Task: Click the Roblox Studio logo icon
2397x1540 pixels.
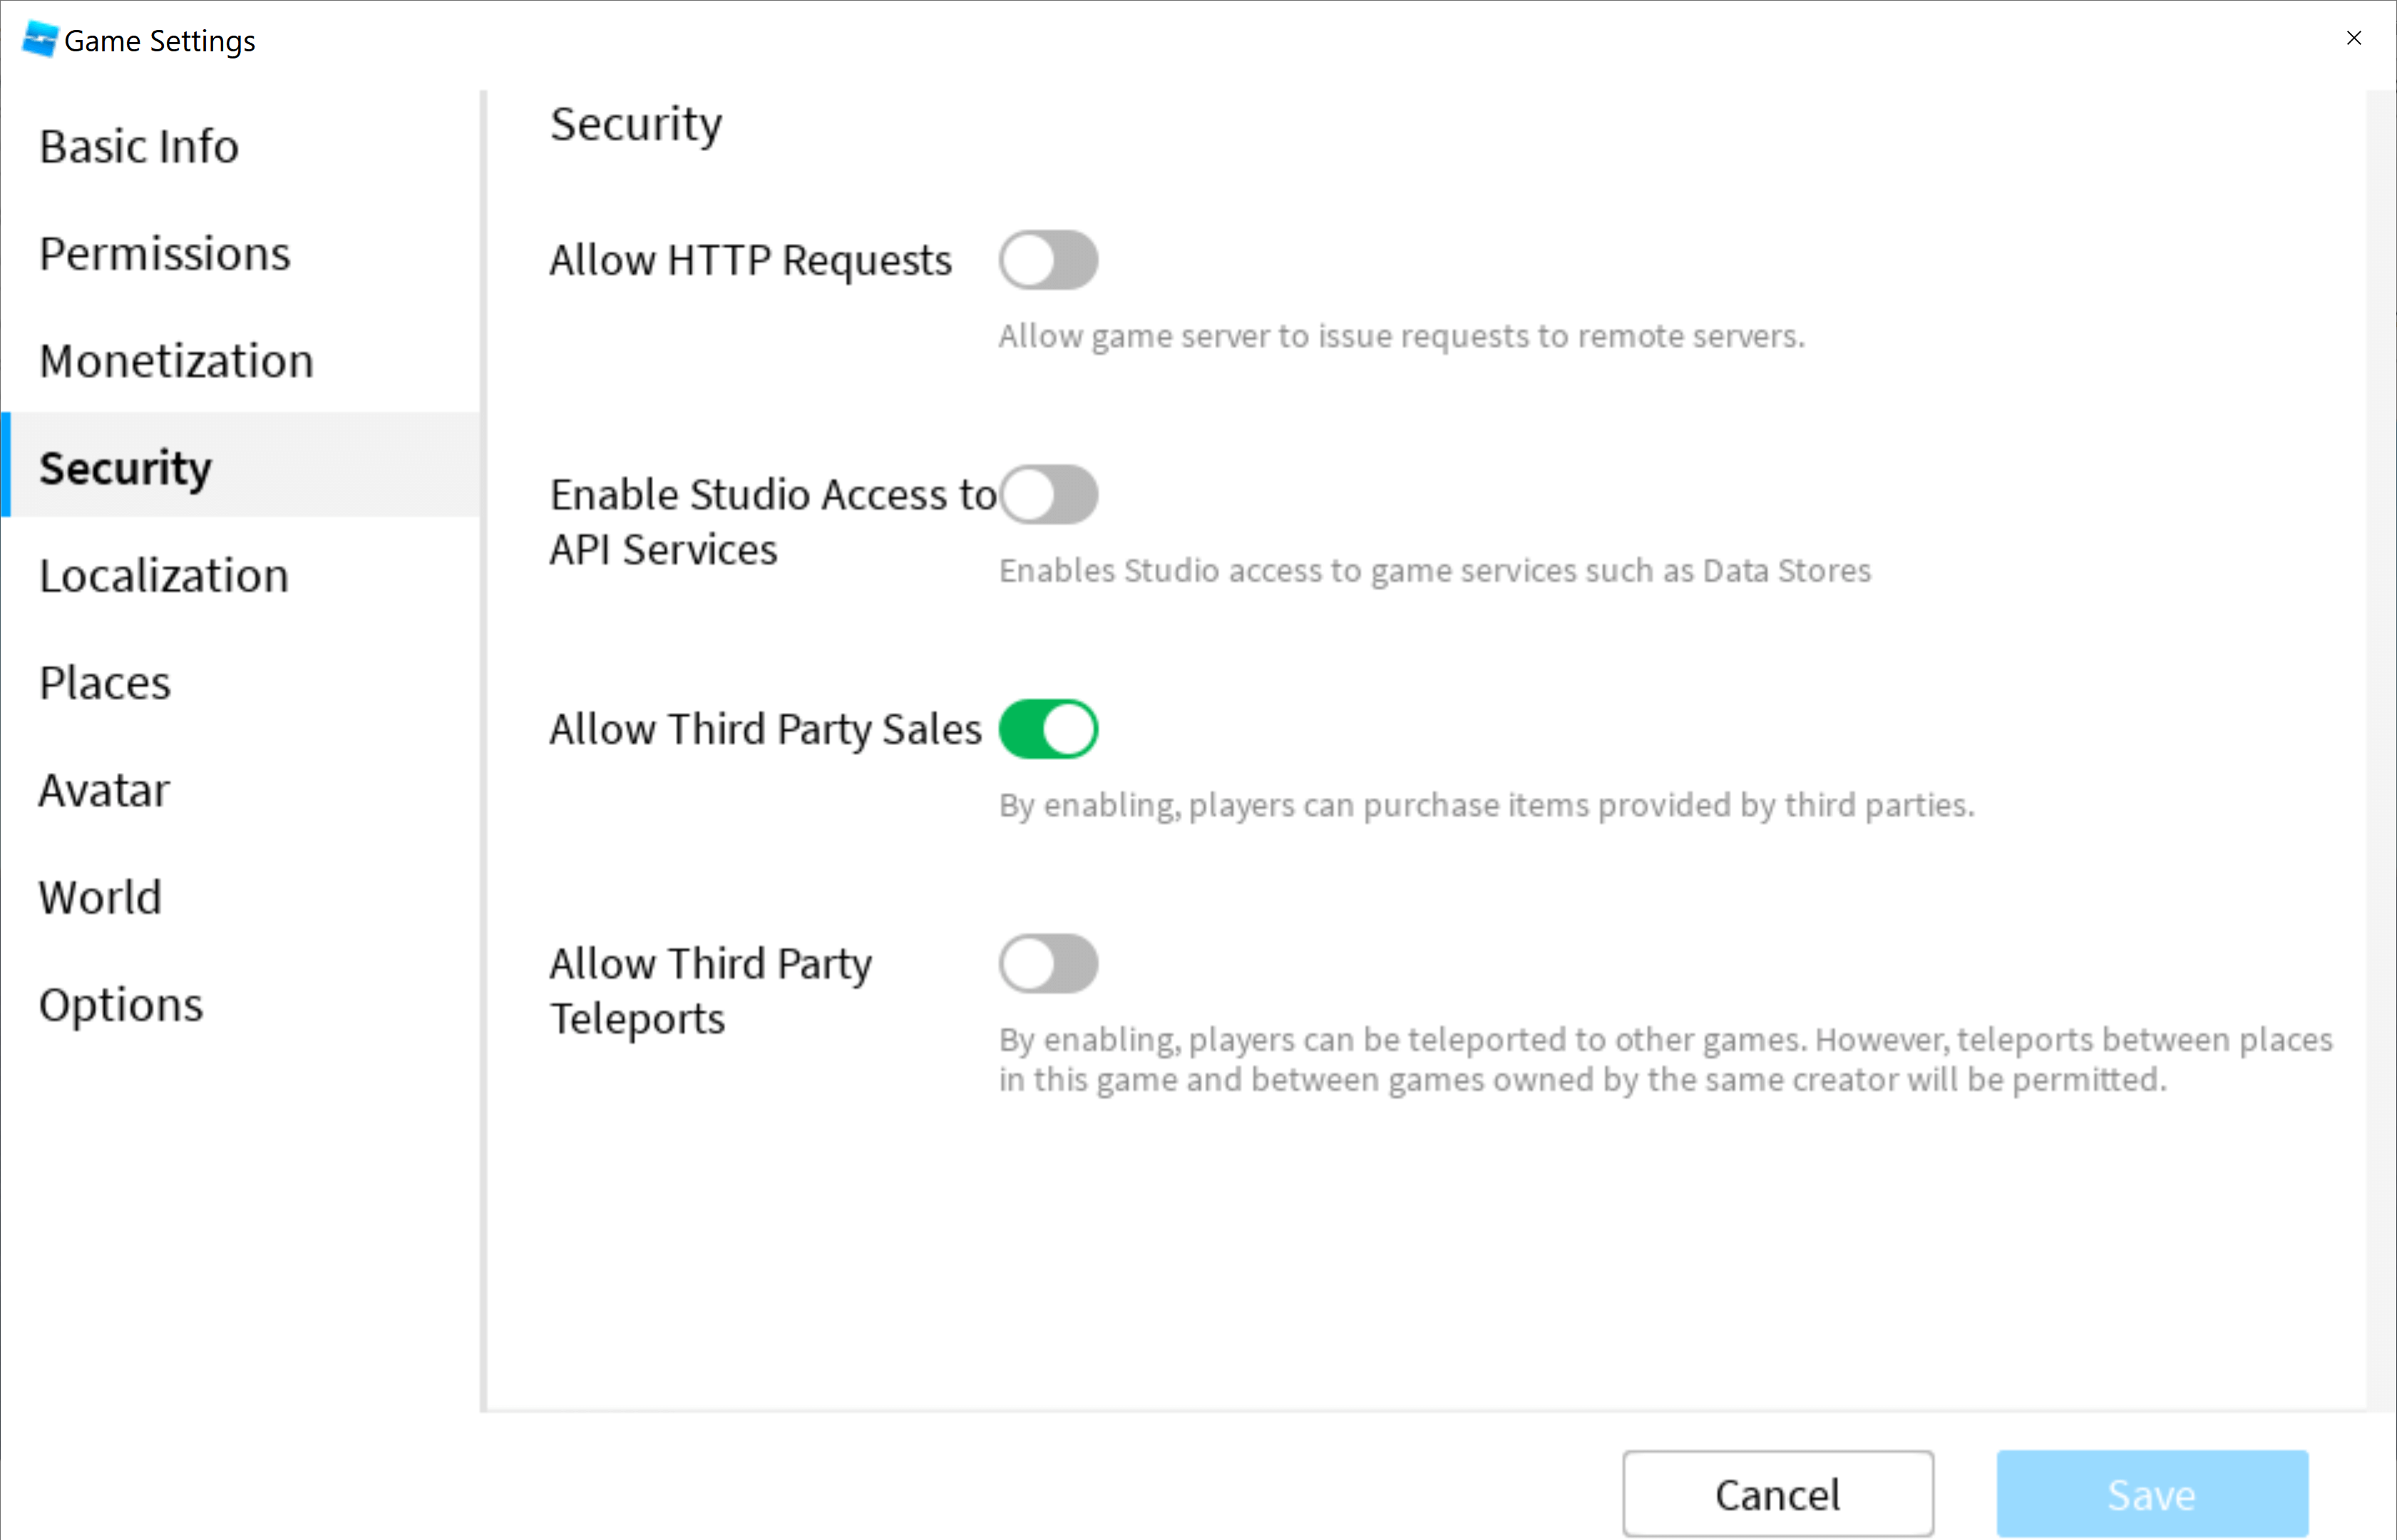Action: [x=40, y=40]
